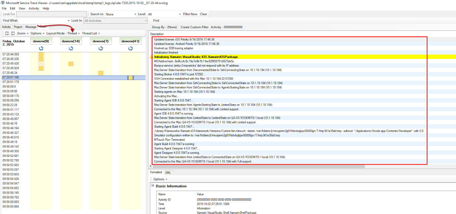Click Group By - (None)
Image resolution: width=456 pixels, height=214 pixels.
pyautogui.click(x=164, y=27)
